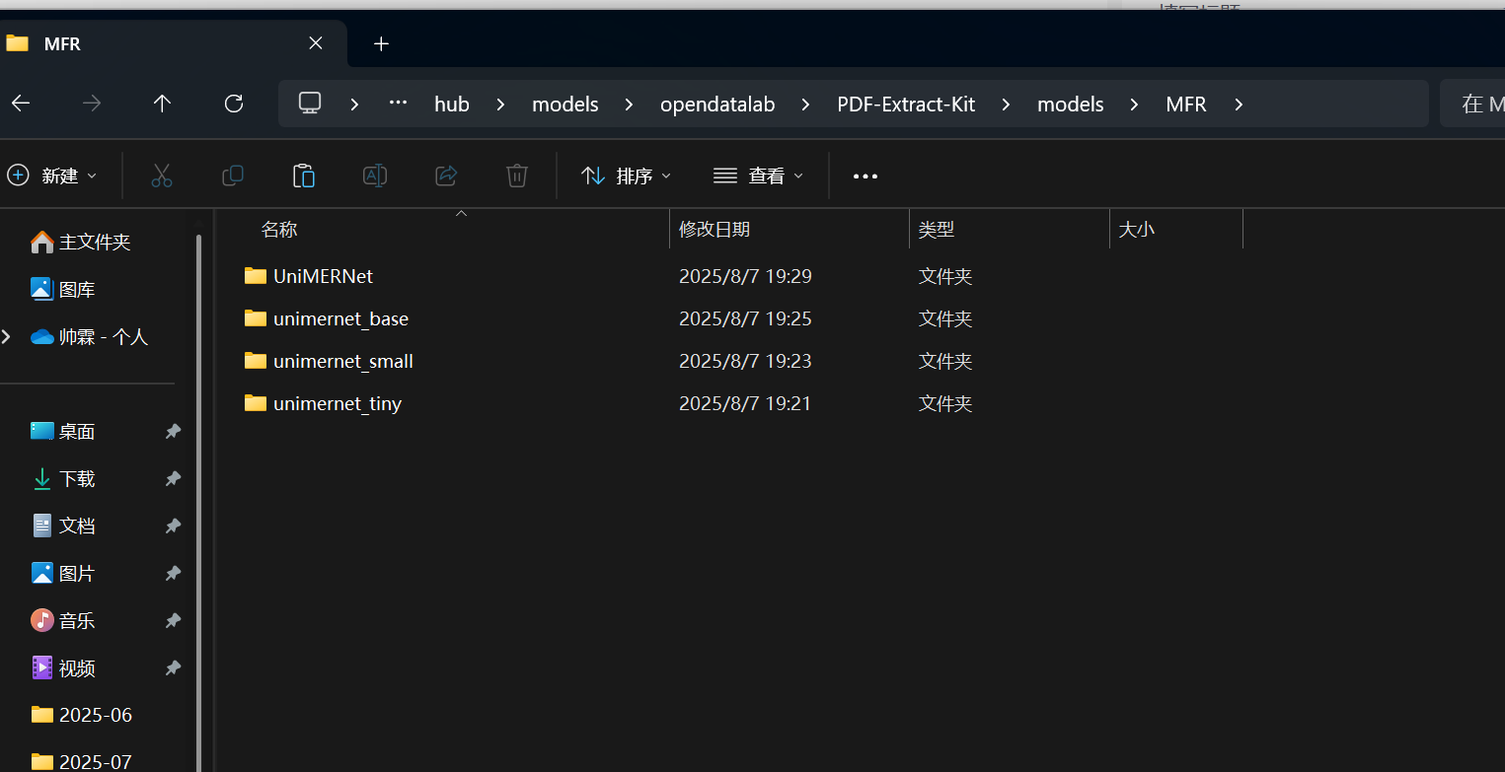The width and height of the screenshot is (1505, 772).
Task: Unpin 图片 using its pin icon
Action: [x=173, y=573]
